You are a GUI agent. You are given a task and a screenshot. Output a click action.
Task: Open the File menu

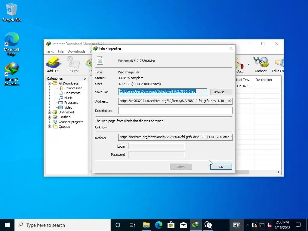(x=61, y=51)
